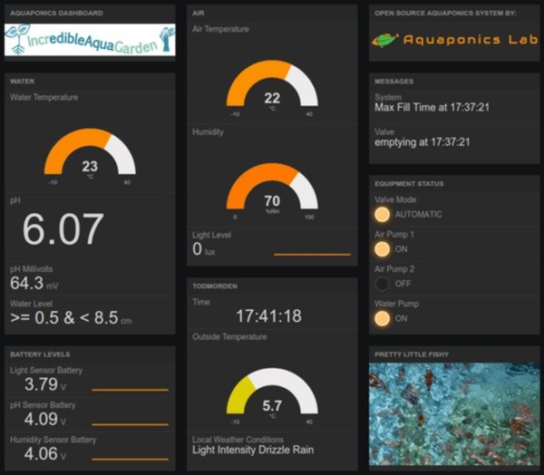Click the Light Level sparkline chart
Image resolution: width=544 pixels, height=475 pixels.
tap(312, 254)
